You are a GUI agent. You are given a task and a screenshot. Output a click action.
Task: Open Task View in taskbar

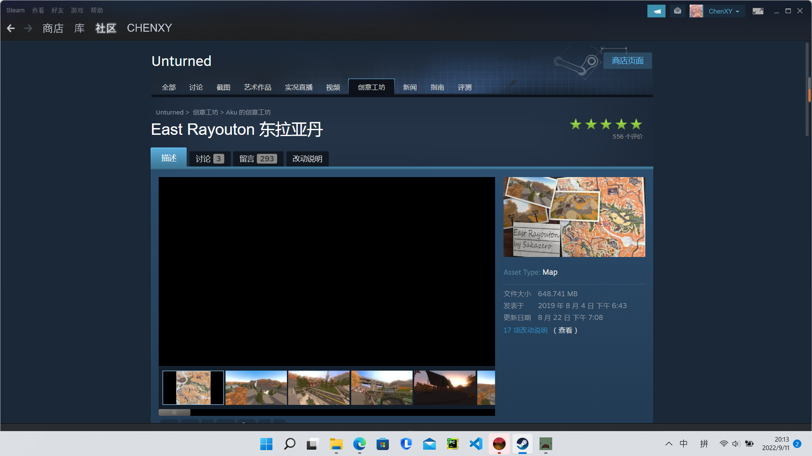[312, 444]
